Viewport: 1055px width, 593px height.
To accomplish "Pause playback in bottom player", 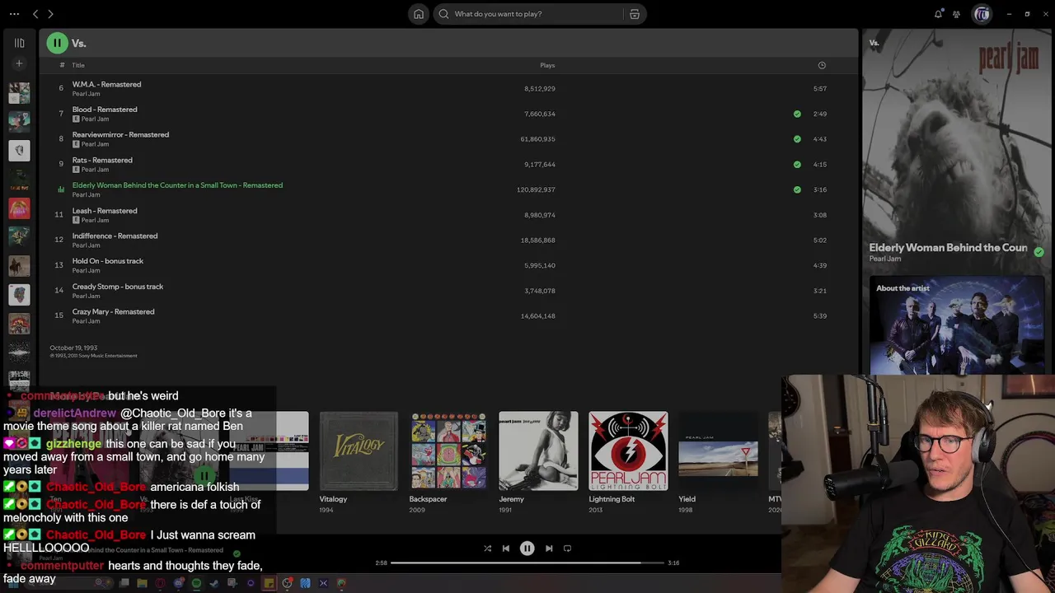I will pos(527,549).
